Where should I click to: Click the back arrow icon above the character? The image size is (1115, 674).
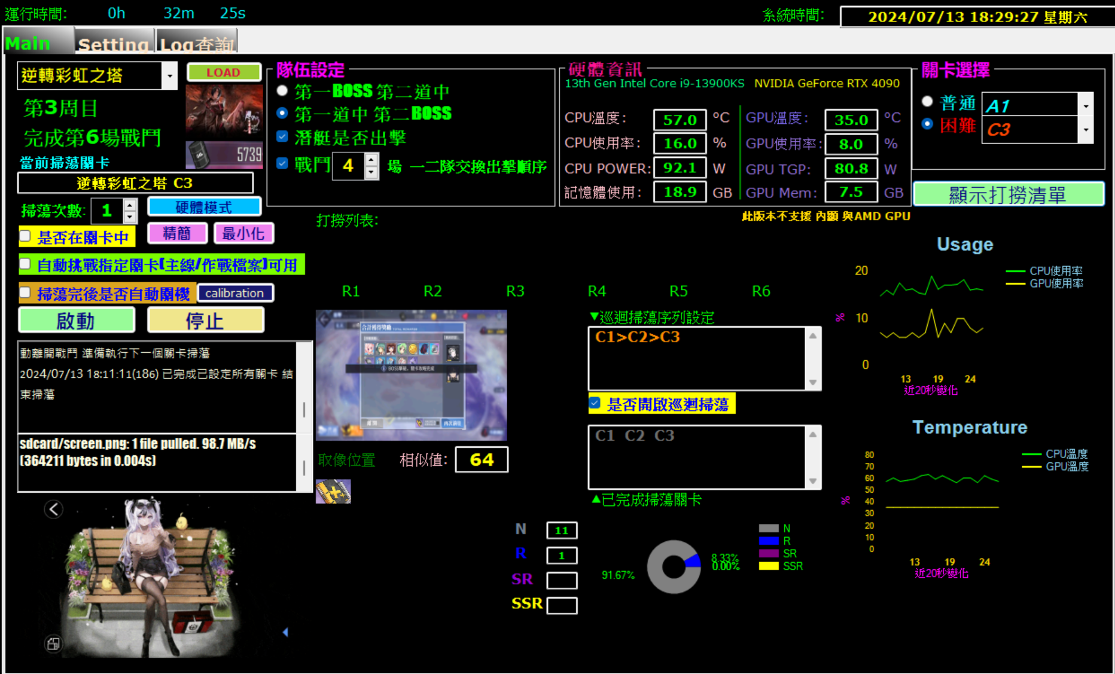[54, 509]
